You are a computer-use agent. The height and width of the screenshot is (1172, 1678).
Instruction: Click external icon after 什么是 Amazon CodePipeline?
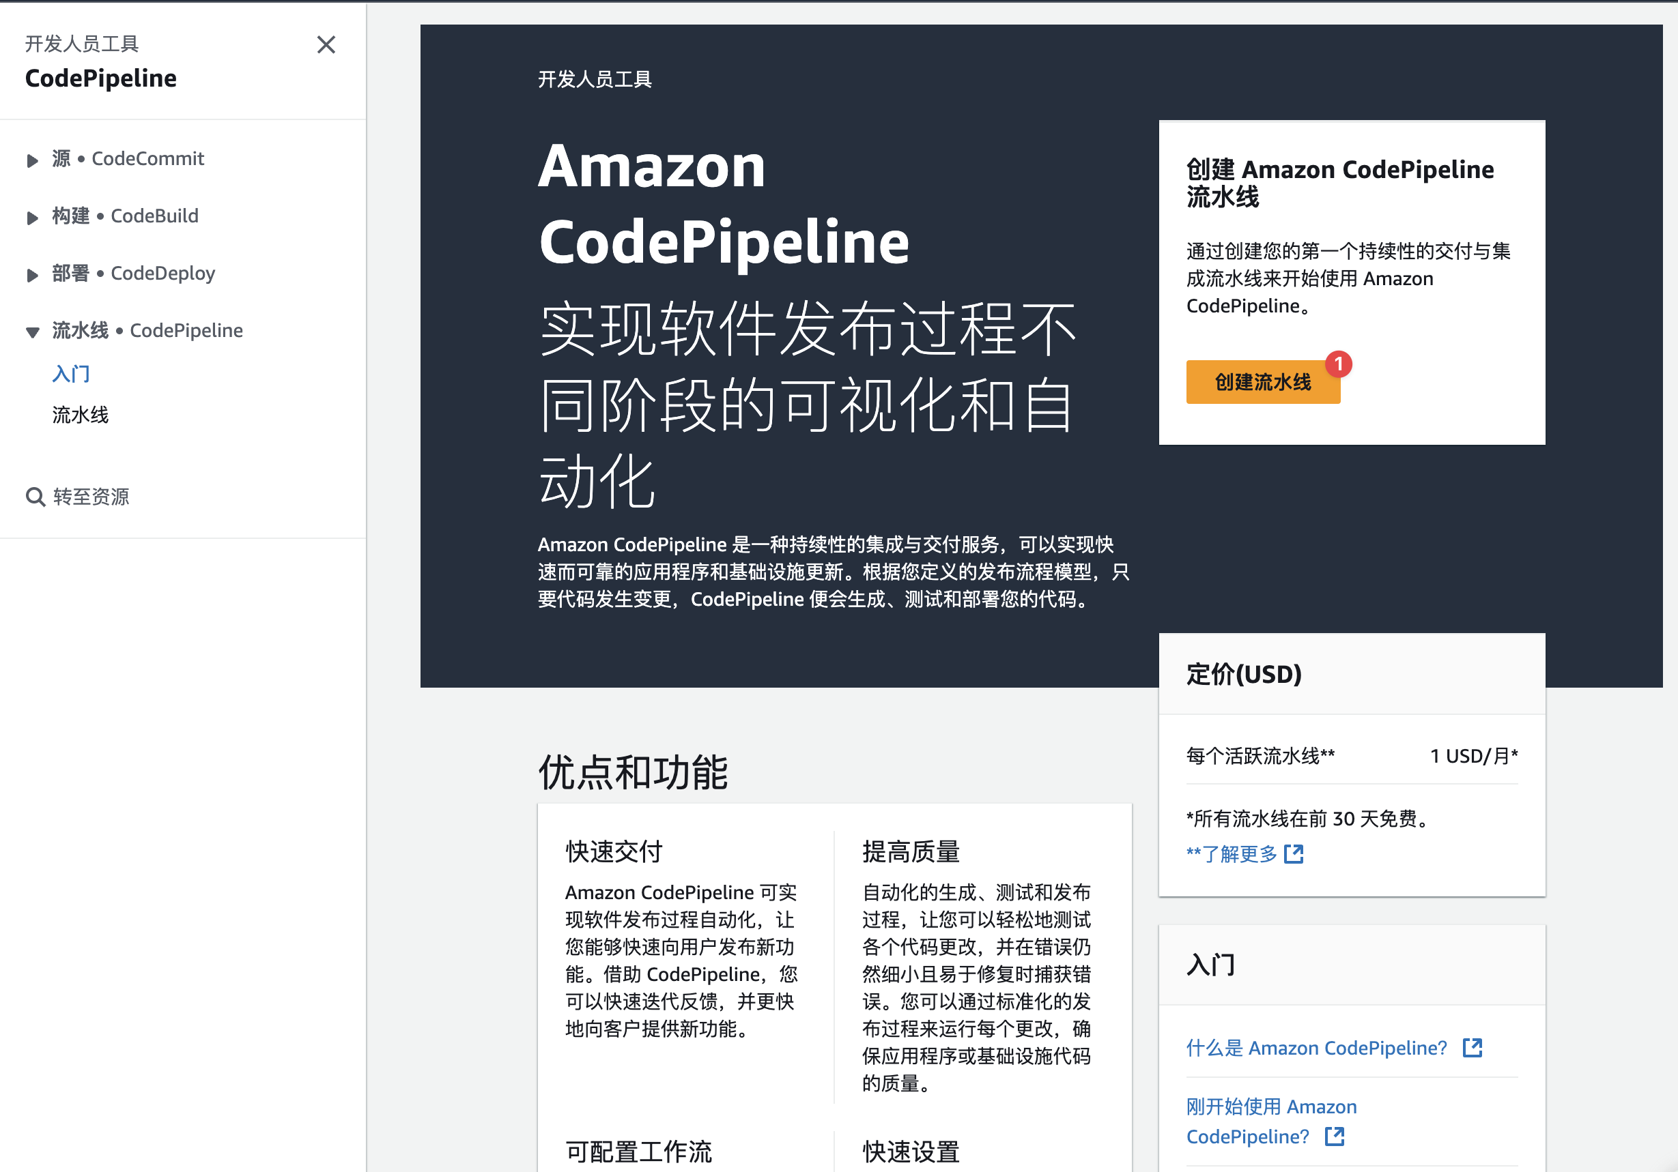click(1472, 1048)
